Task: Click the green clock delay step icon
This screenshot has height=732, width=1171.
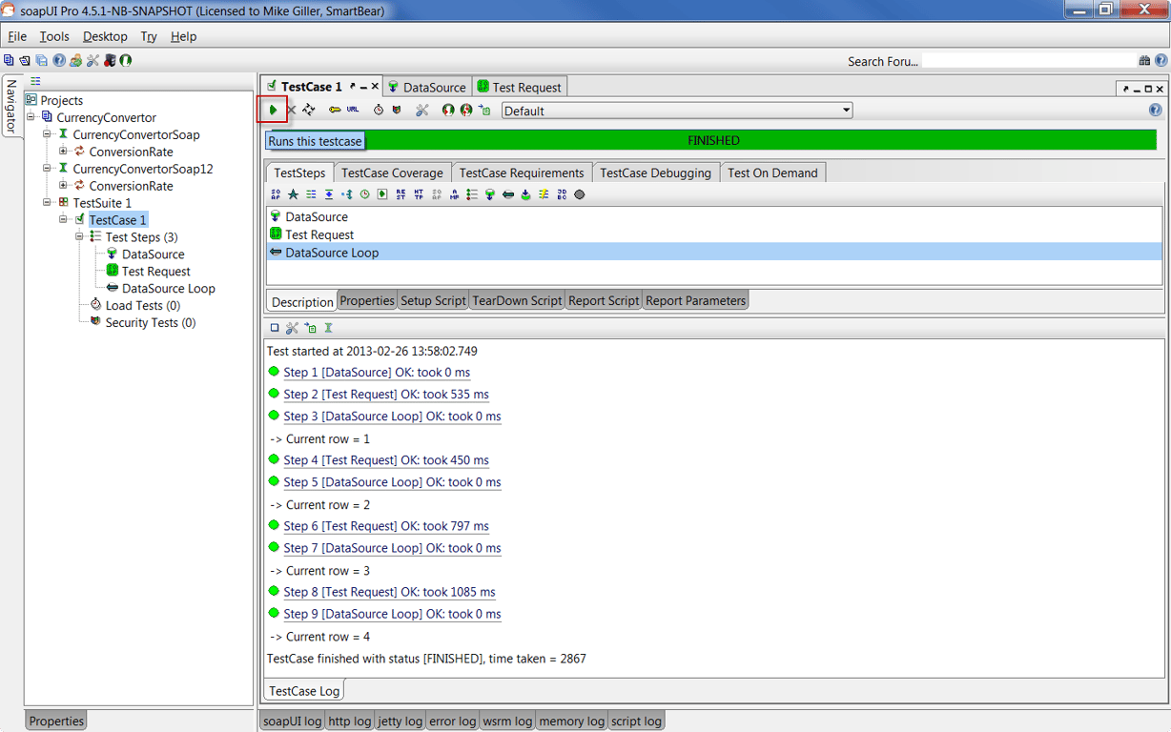Action: tap(364, 194)
